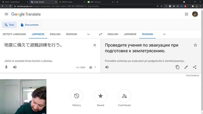Listen to the Russian translation

107,67
